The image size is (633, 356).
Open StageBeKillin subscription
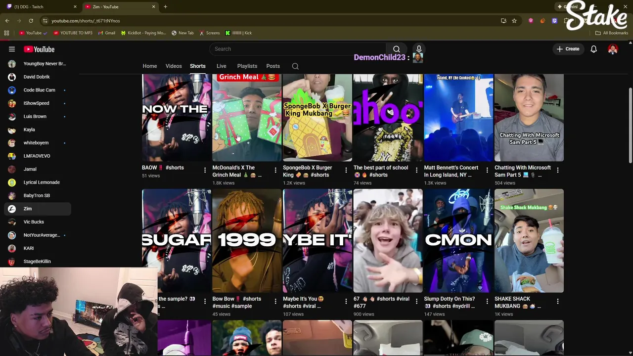click(x=38, y=262)
